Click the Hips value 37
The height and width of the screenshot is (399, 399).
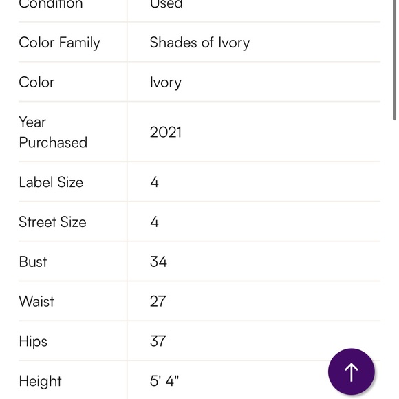pos(158,341)
